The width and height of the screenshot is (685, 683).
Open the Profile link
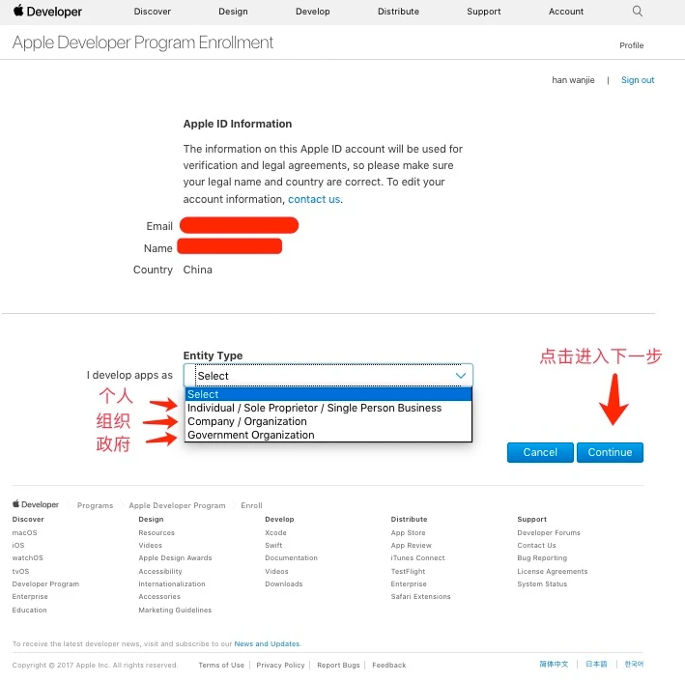pos(631,45)
